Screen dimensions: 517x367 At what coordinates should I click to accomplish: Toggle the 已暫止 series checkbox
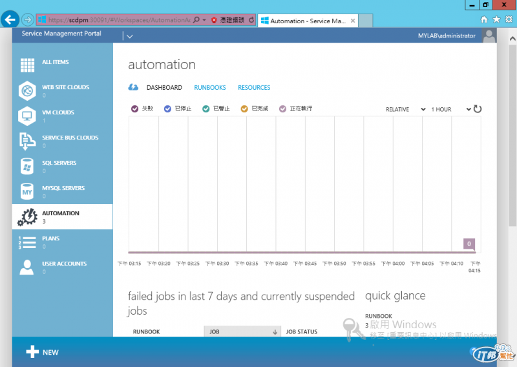point(206,109)
